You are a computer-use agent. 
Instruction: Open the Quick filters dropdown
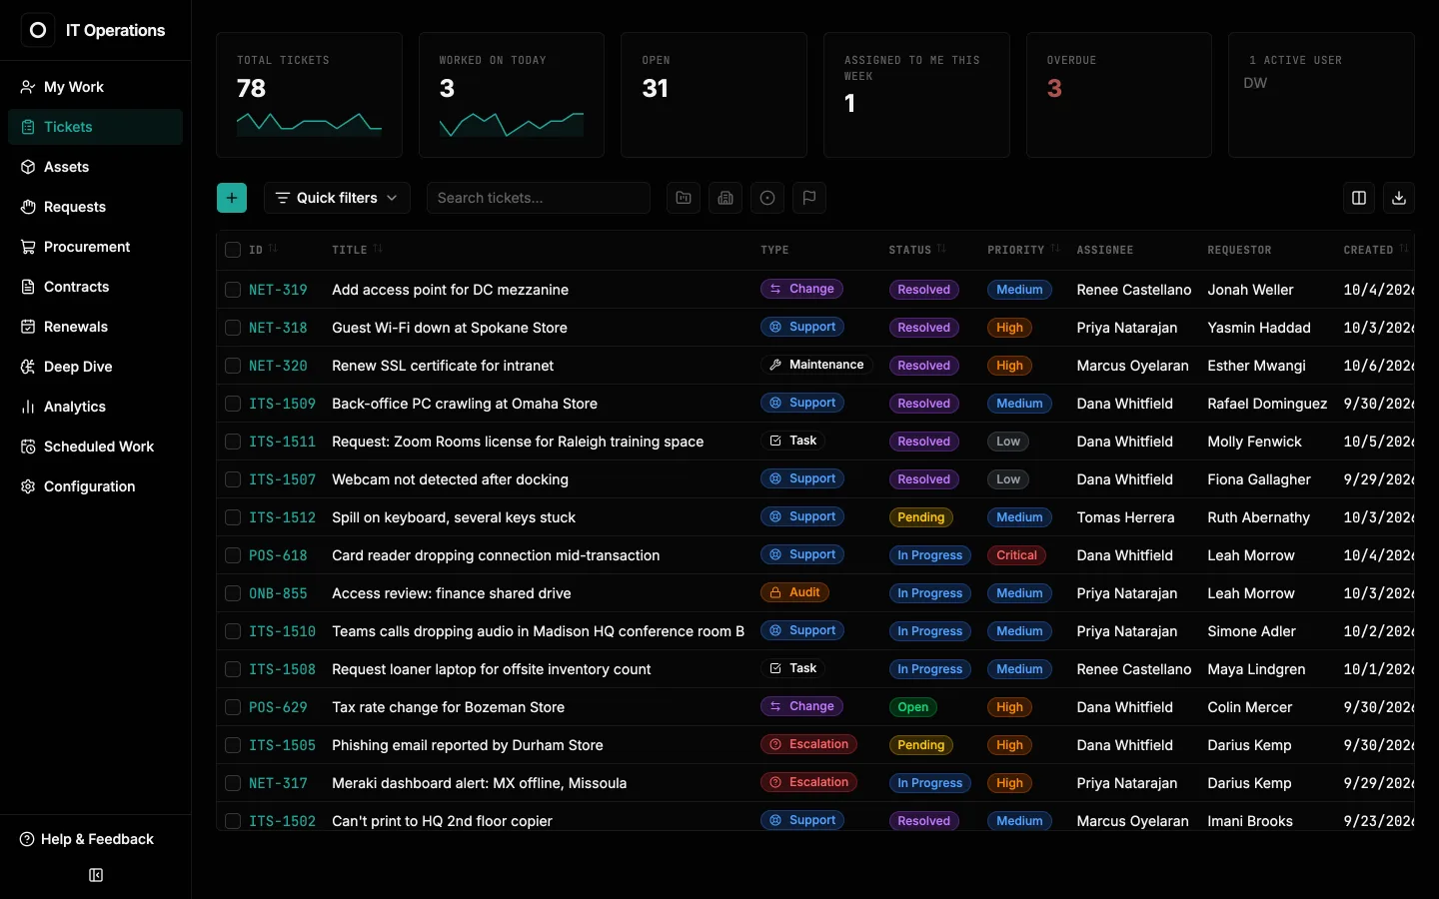click(337, 198)
